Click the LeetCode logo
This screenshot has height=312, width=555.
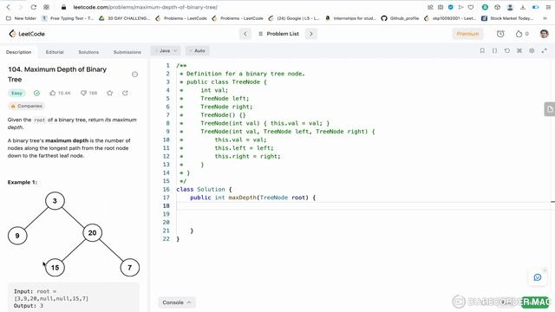click(27, 34)
